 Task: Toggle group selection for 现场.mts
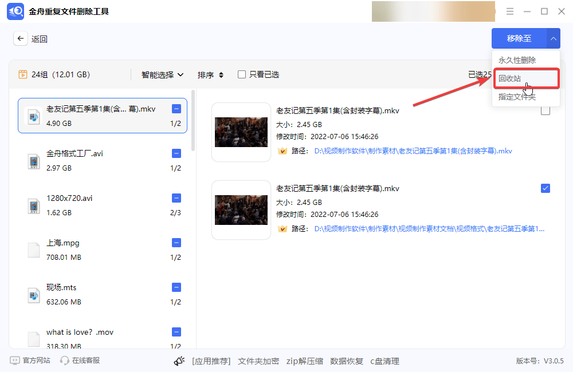coord(176,287)
